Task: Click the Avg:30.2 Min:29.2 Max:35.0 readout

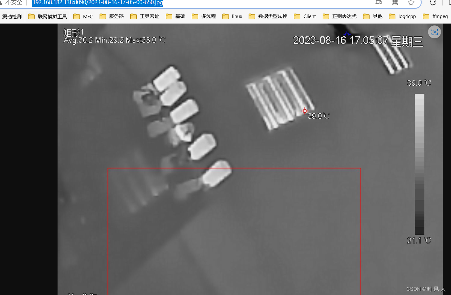Action: (114, 40)
